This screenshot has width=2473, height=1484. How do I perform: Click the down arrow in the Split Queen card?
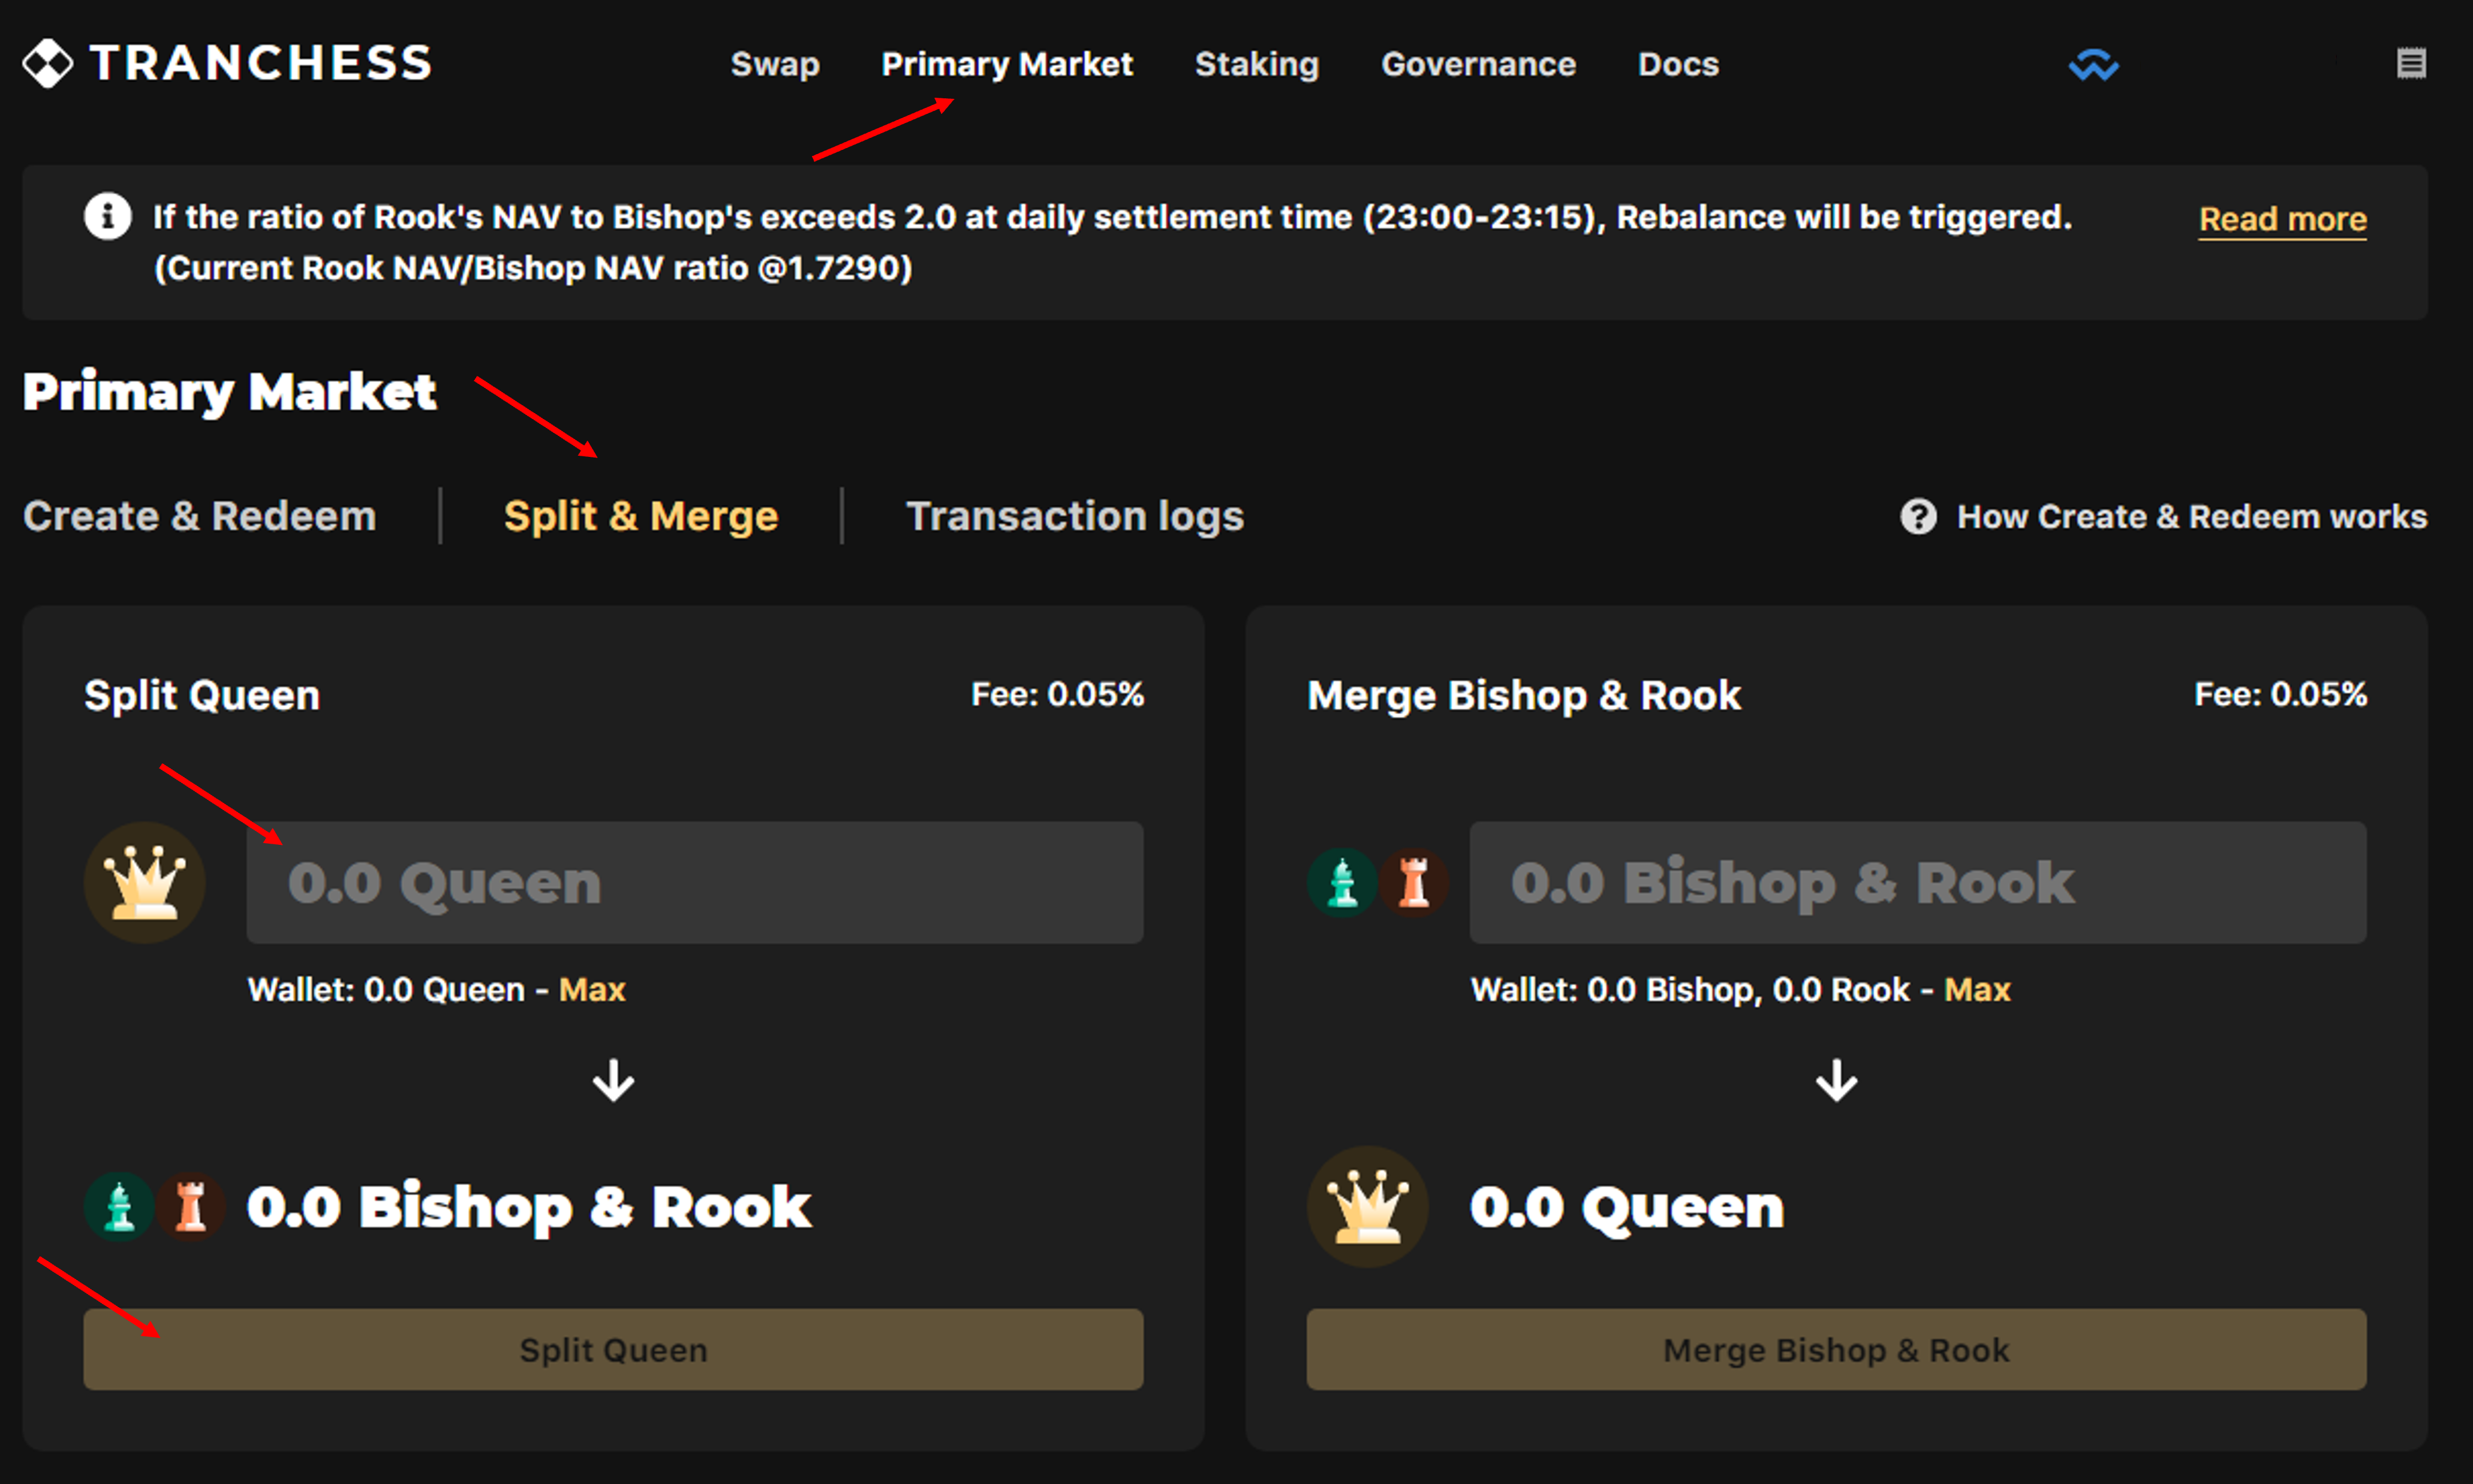pyautogui.click(x=613, y=1080)
